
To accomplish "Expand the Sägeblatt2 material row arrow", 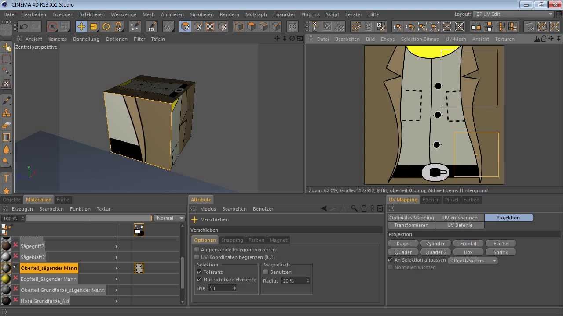I will 117,257.
